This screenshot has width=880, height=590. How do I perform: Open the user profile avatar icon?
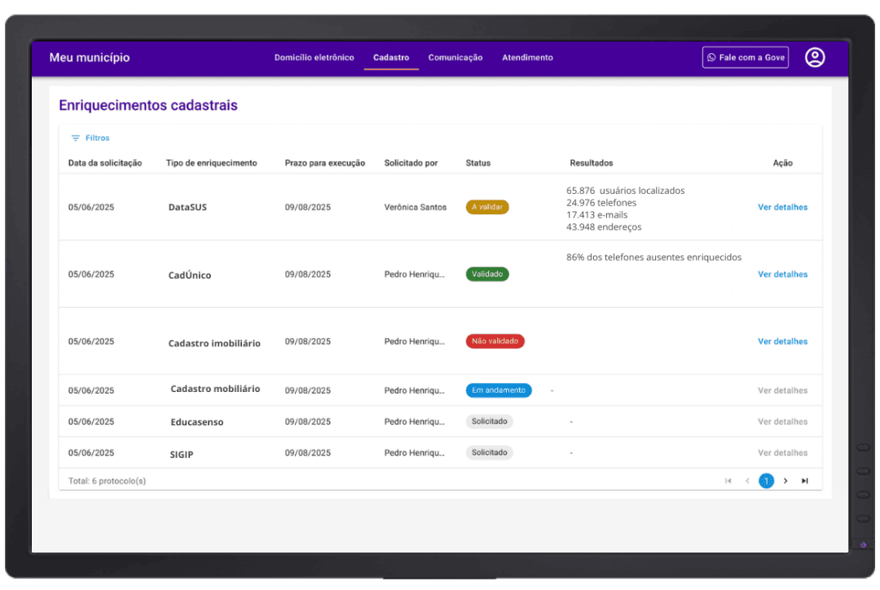coord(814,57)
